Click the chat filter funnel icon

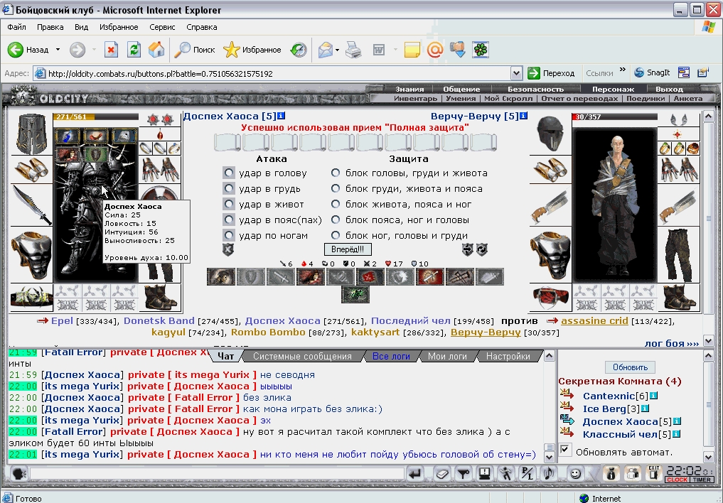(464, 474)
